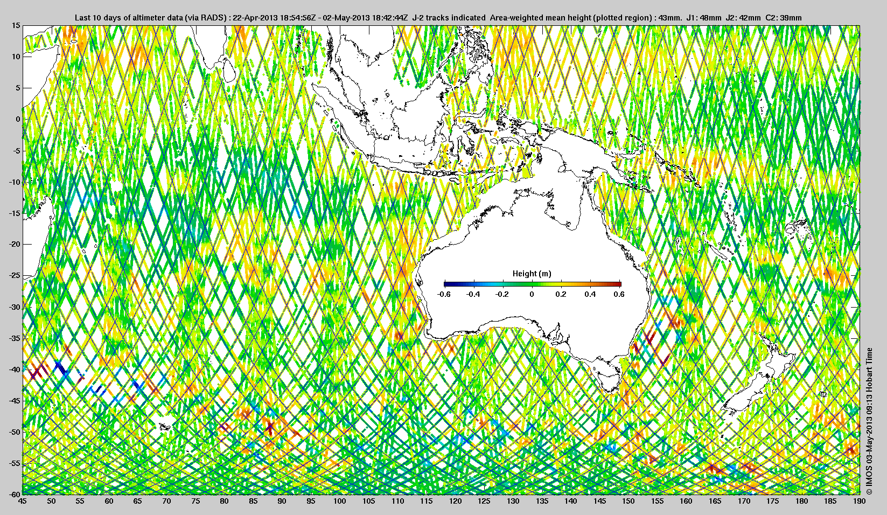This screenshot has width=887, height=515.
Task: Select the '0.2' colorbar tick label
Action: point(561,294)
